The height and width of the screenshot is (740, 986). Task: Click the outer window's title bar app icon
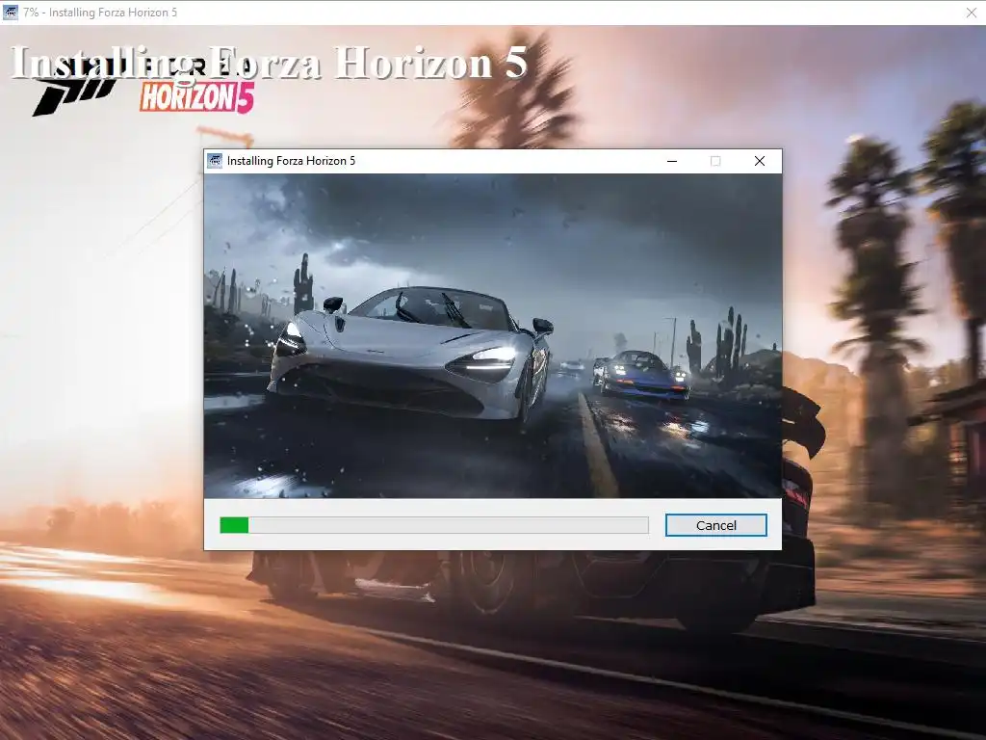coord(11,13)
